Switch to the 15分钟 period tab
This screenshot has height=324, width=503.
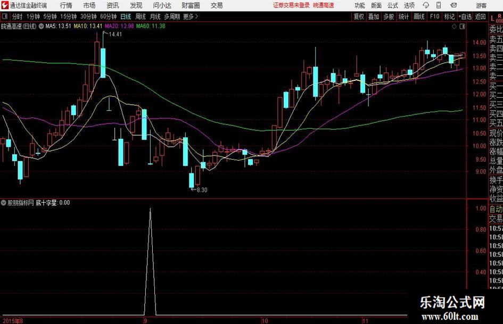69,16
